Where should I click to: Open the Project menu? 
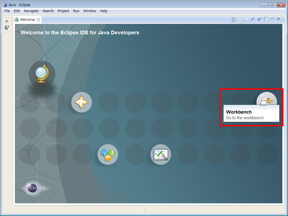63,11
